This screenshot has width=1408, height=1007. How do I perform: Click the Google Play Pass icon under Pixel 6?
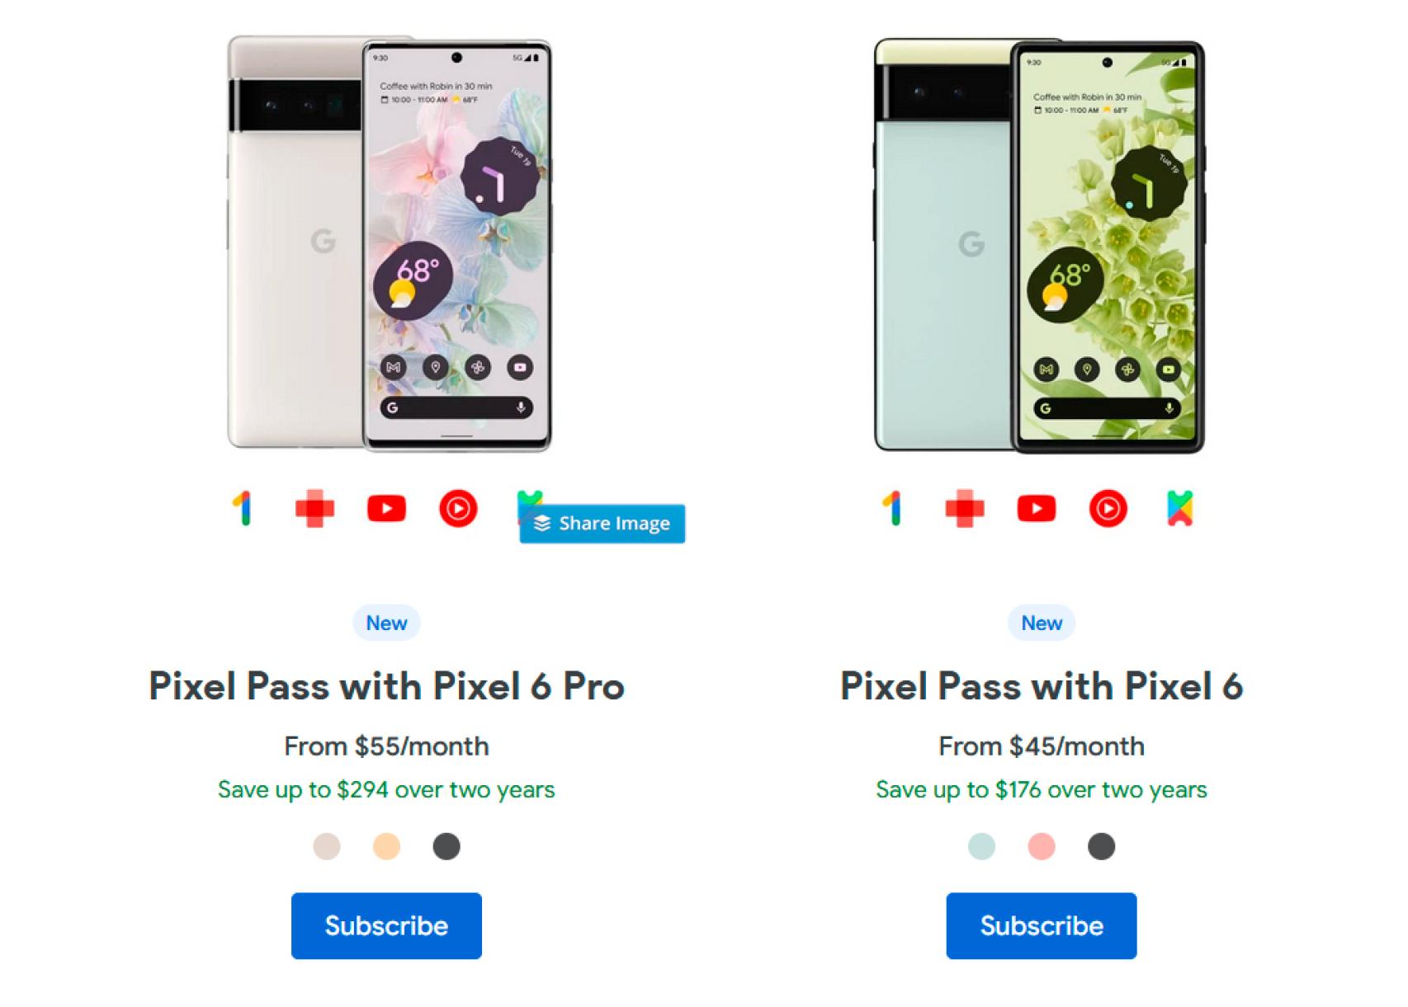coord(1180,509)
